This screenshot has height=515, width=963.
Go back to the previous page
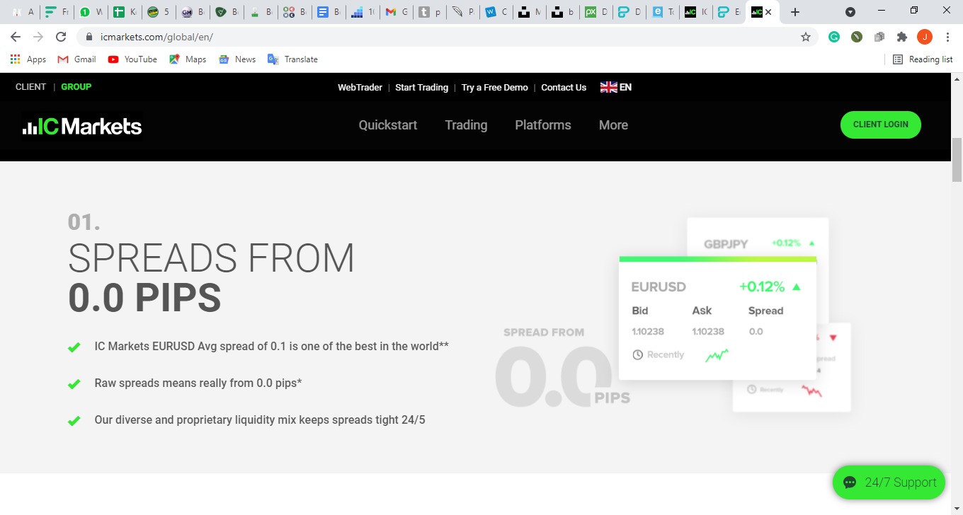click(16, 37)
